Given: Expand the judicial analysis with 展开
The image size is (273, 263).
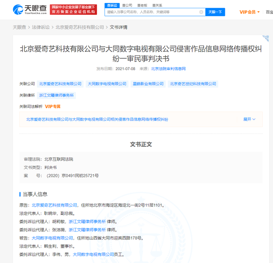Looking at the screenshot, I should pos(249,120).
